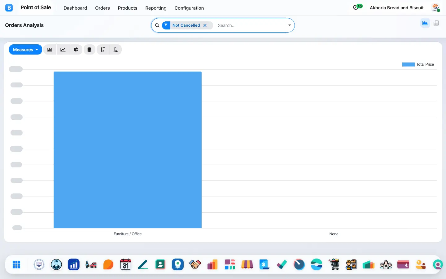This screenshot has height=279, width=446.
Task: Switch to pivot table view
Action: point(436,23)
